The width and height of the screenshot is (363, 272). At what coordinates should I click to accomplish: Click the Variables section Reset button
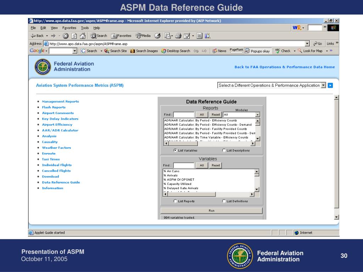click(x=216, y=165)
